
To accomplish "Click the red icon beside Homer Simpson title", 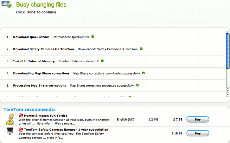I will point(21,115).
